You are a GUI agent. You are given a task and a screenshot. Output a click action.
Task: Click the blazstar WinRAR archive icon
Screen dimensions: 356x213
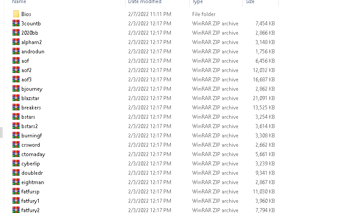tap(16, 98)
